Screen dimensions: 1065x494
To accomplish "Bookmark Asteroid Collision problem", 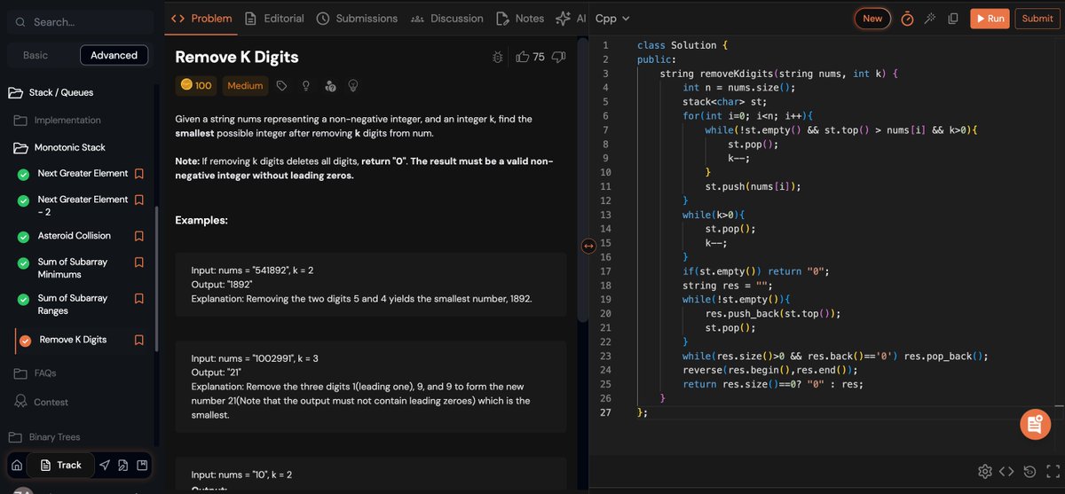I will click(139, 236).
